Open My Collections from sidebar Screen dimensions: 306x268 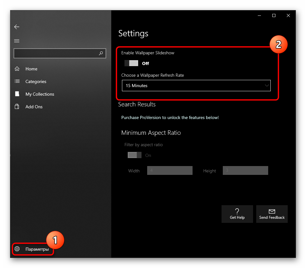40,94
